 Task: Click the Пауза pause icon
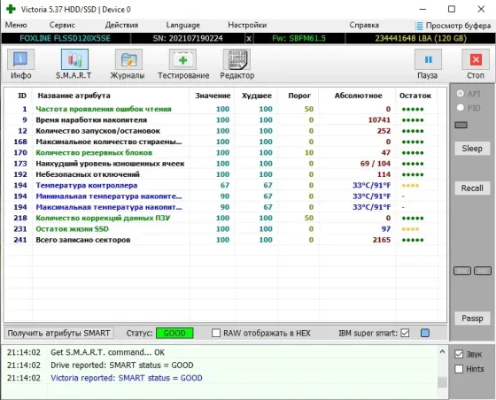point(429,59)
